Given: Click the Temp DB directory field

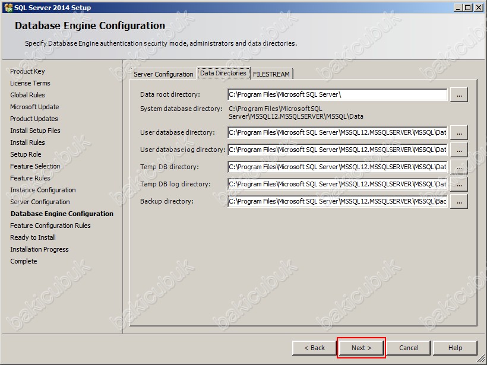Looking at the screenshot, I should coord(337,167).
